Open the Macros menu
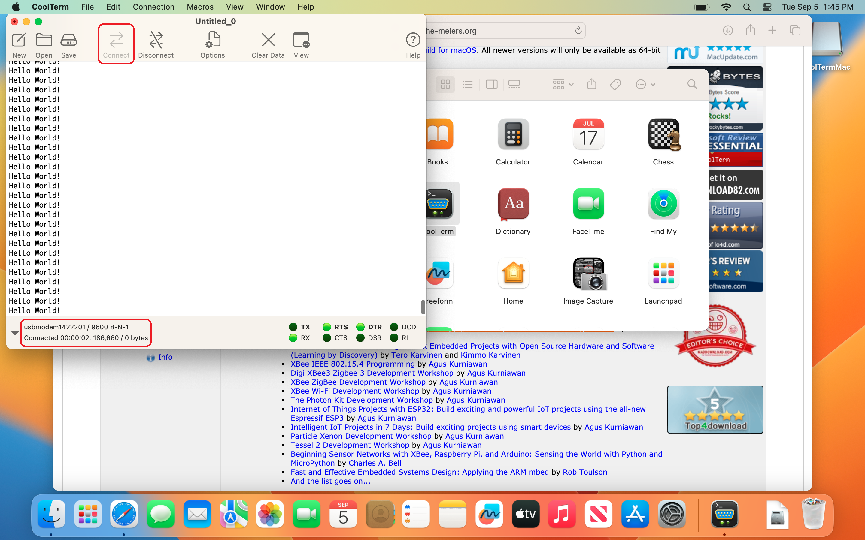Image resolution: width=865 pixels, height=540 pixels. tap(200, 7)
